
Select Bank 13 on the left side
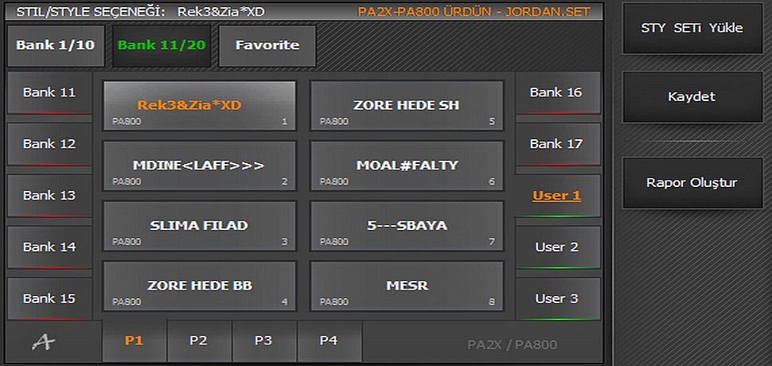coord(49,196)
